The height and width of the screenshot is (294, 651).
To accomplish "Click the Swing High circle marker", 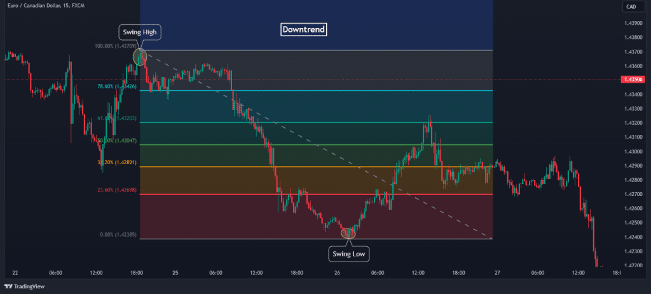I will click(139, 57).
